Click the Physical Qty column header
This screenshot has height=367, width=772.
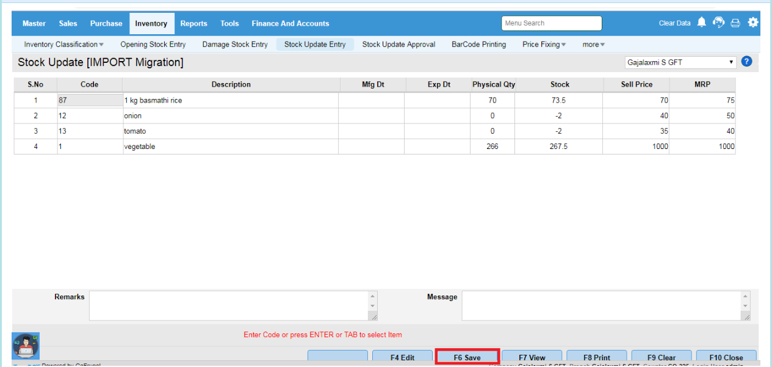tap(494, 85)
